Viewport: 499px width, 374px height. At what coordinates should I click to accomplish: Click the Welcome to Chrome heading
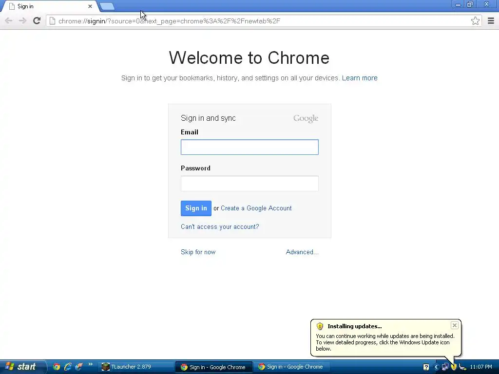249,58
